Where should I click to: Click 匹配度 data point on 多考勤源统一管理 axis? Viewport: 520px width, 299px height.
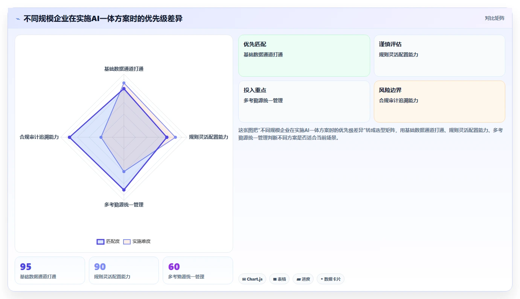coord(124,190)
